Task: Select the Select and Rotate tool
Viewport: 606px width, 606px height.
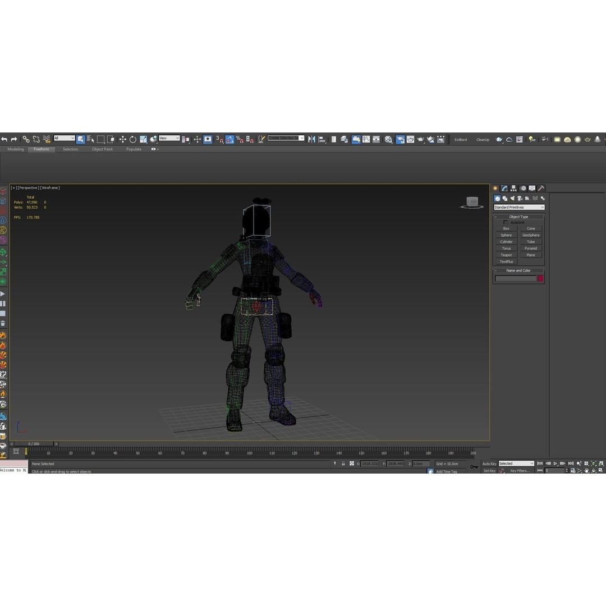Action: 133,140
